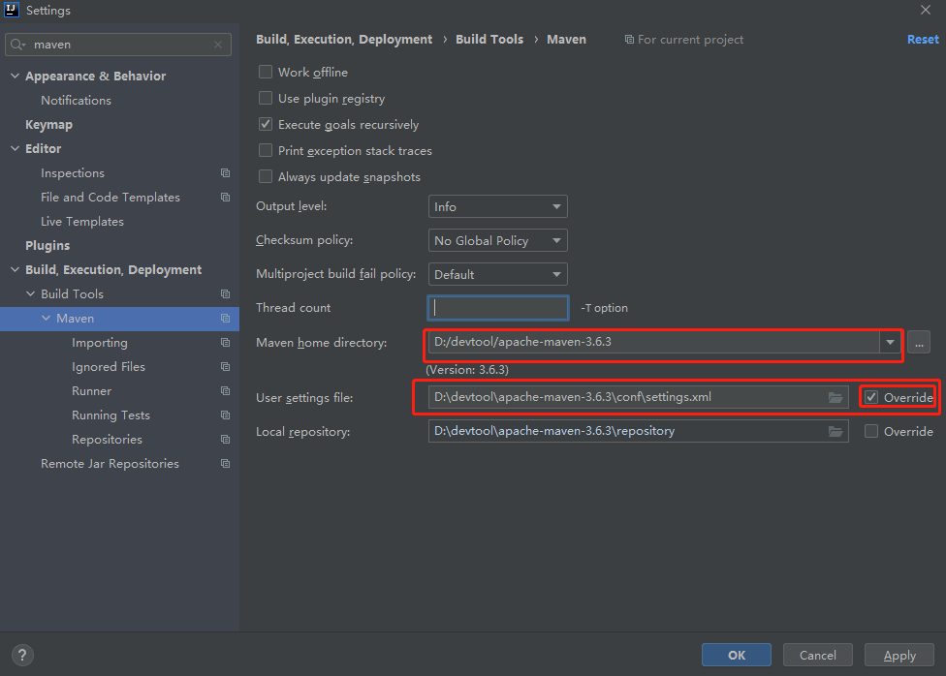
Task: Open Plugins settings page
Action: pyautogui.click(x=47, y=245)
